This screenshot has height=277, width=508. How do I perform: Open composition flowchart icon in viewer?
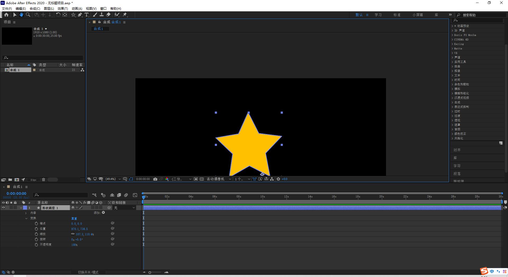click(x=272, y=179)
